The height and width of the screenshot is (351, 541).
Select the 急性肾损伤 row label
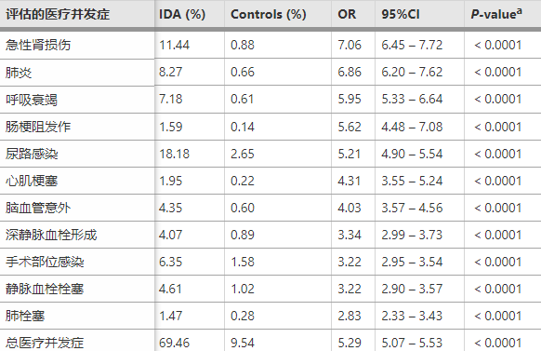click(x=38, y=45)
